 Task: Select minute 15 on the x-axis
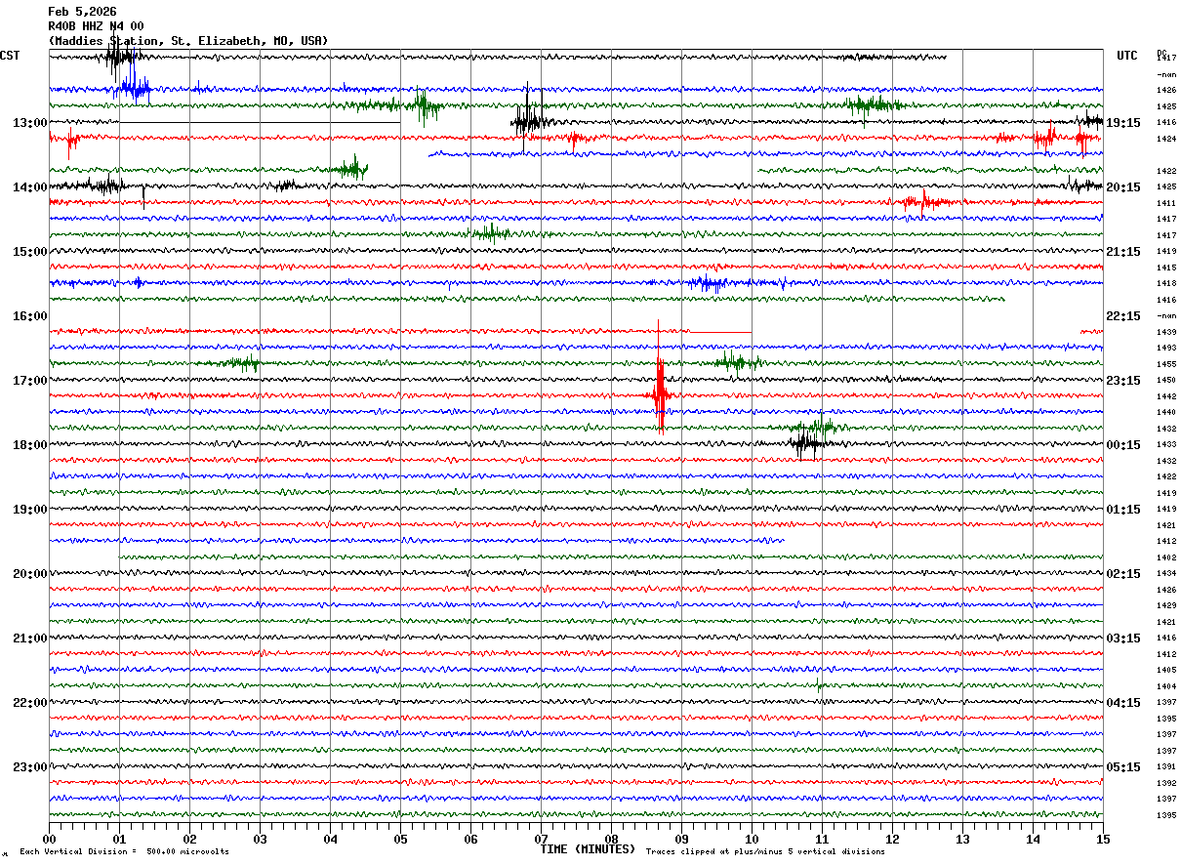[x=1103, y=839]
